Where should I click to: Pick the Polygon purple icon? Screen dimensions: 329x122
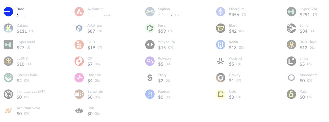click(150, 61)
